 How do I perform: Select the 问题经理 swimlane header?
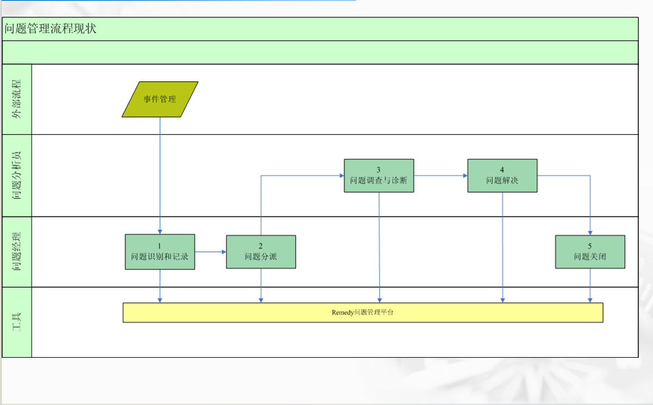click(17, 251)
